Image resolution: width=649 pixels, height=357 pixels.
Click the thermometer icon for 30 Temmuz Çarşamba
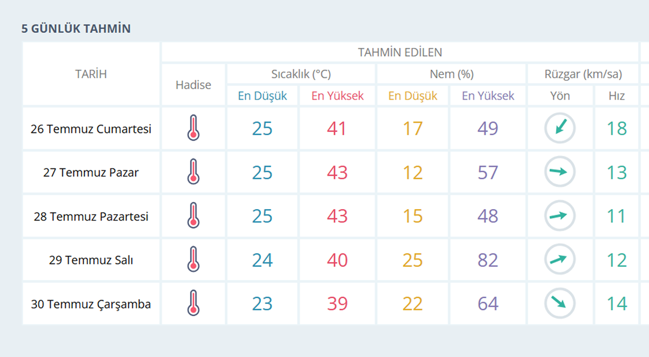[x=193, y=304]
